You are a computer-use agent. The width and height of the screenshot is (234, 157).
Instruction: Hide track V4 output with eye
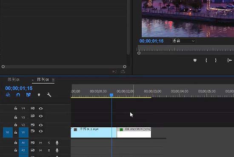click(x=41, y=109)
